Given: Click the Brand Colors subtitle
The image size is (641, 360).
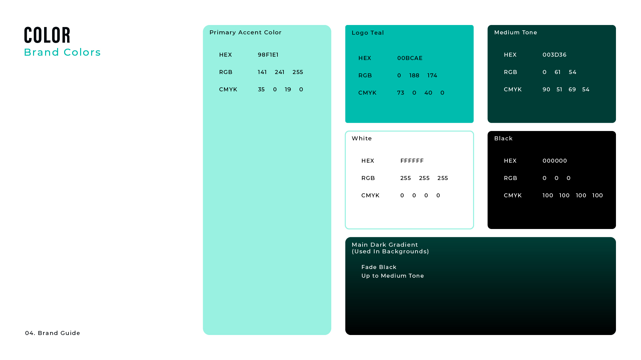Looking at the screenshot, I should pos(62,52).
